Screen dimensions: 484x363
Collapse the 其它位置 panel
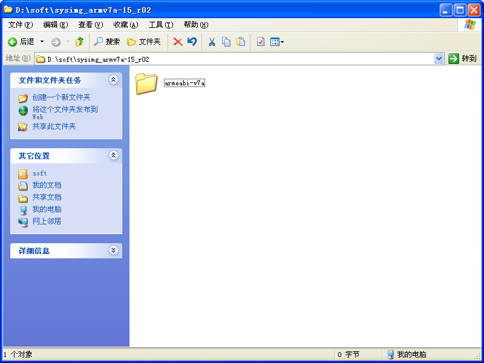pyautogui.click(x=113, y=155)
